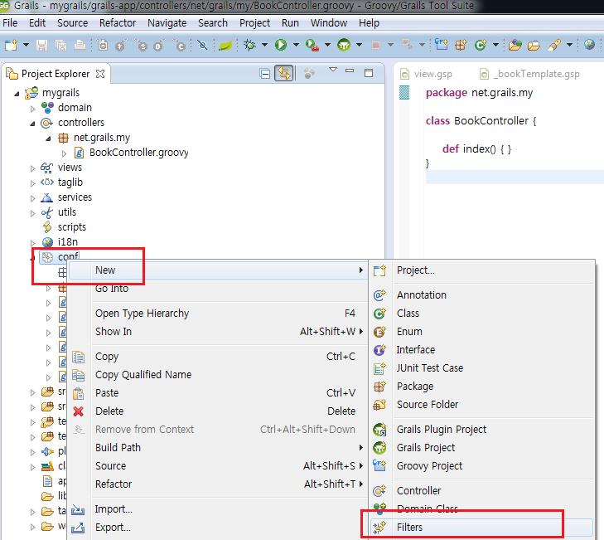Click the New Java Package toolbar icon

(x=461, y=45)
